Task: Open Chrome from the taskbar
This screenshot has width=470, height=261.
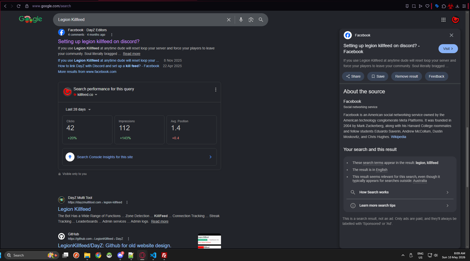Action: [98, 255]
